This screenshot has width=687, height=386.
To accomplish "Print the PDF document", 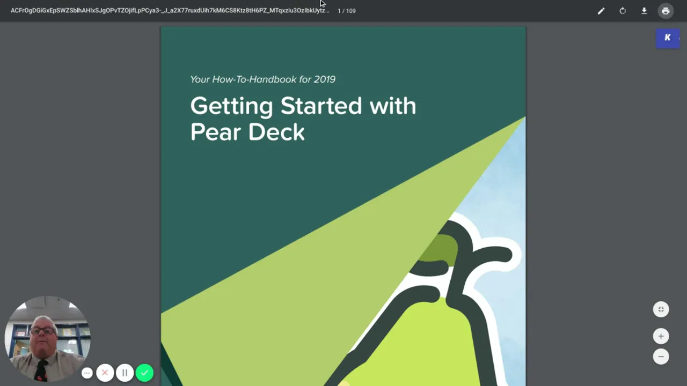I will [x=666, y=11].
